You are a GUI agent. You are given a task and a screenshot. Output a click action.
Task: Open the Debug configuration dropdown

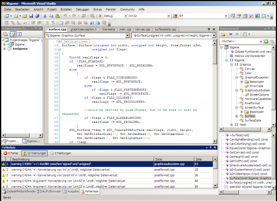pyautogui.click(x=126, y=16)
